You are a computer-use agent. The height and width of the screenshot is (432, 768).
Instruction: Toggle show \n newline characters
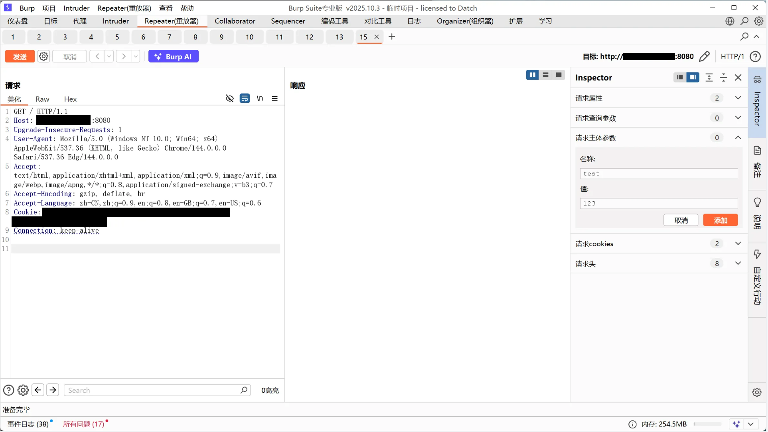[x=260, y=98]
